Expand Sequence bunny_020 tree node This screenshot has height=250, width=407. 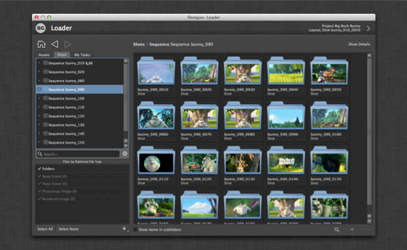(39, 72)
